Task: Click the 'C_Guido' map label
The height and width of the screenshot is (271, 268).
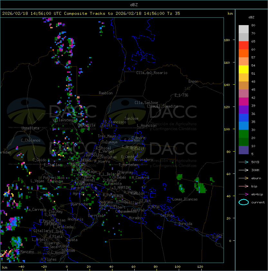Action: coord(39,160)
